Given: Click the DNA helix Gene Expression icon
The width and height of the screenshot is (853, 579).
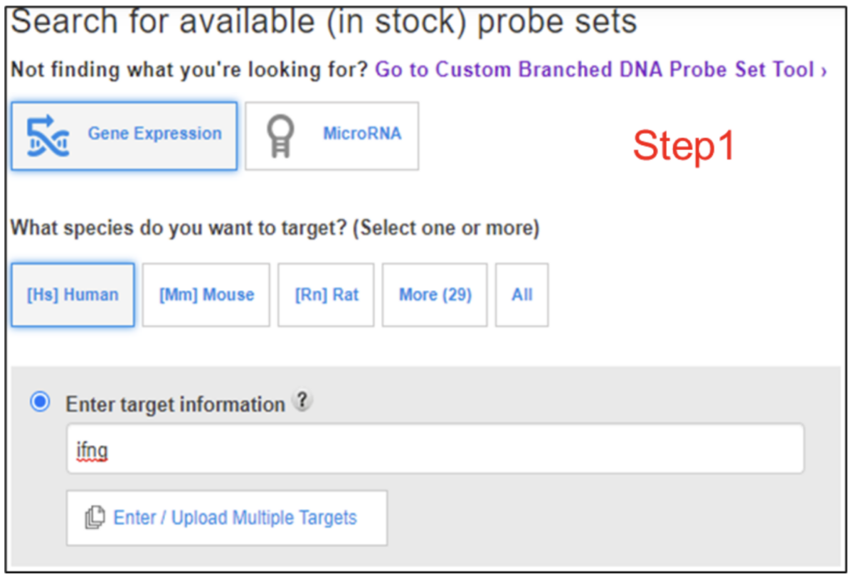Looking at the screenshot, I should coord(47,136).
